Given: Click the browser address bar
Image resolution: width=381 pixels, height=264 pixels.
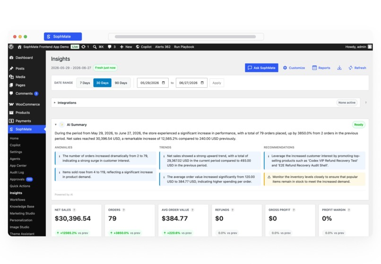Looking at the screenshot, I should (186, 37).
